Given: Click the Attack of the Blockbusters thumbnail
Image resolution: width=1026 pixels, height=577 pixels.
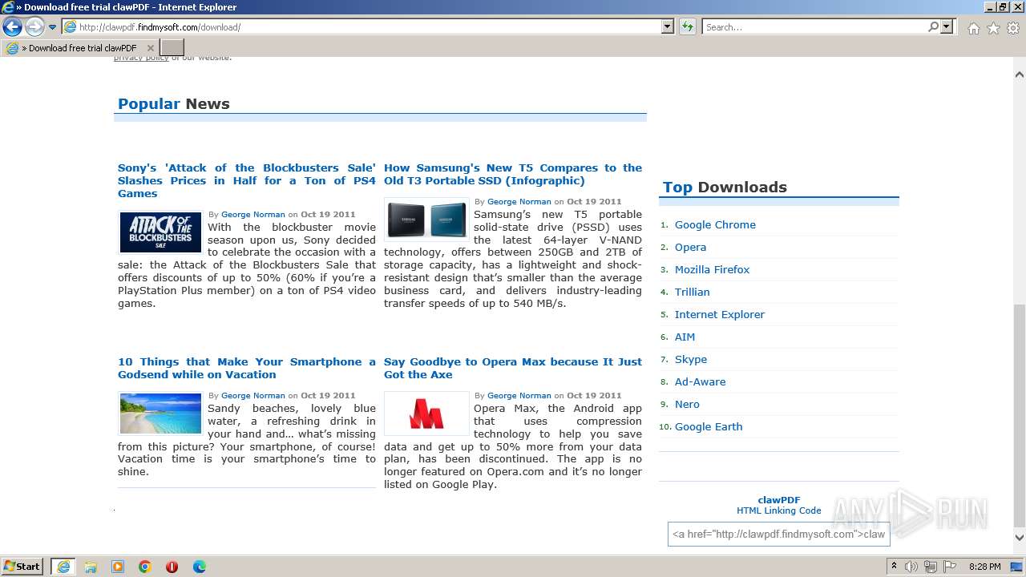Looking at the screenshot, I should pyautogui.click(x=161, y=232).
